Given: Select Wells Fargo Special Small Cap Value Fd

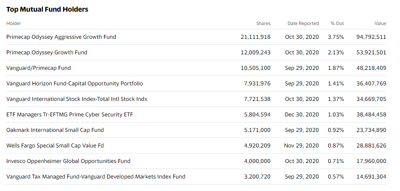Looking at the screenshot, I should (x=55, y=146).
